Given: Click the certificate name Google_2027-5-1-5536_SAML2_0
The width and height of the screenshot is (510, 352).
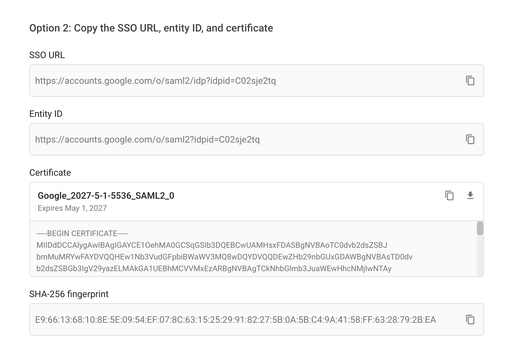Looking at the screenshot, I should click(106, 196).
